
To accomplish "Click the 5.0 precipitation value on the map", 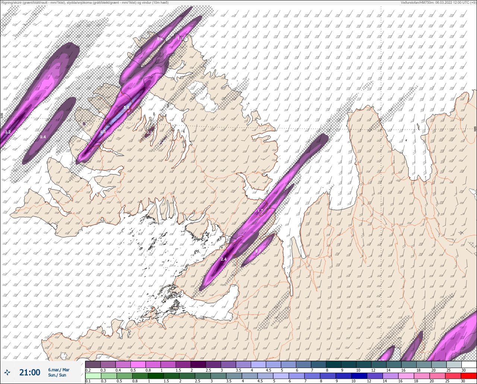I will coord(127,107).
